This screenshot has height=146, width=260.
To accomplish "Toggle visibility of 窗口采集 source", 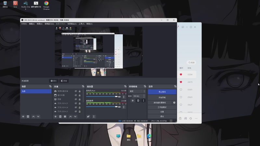I will click(x=76, y=95).
